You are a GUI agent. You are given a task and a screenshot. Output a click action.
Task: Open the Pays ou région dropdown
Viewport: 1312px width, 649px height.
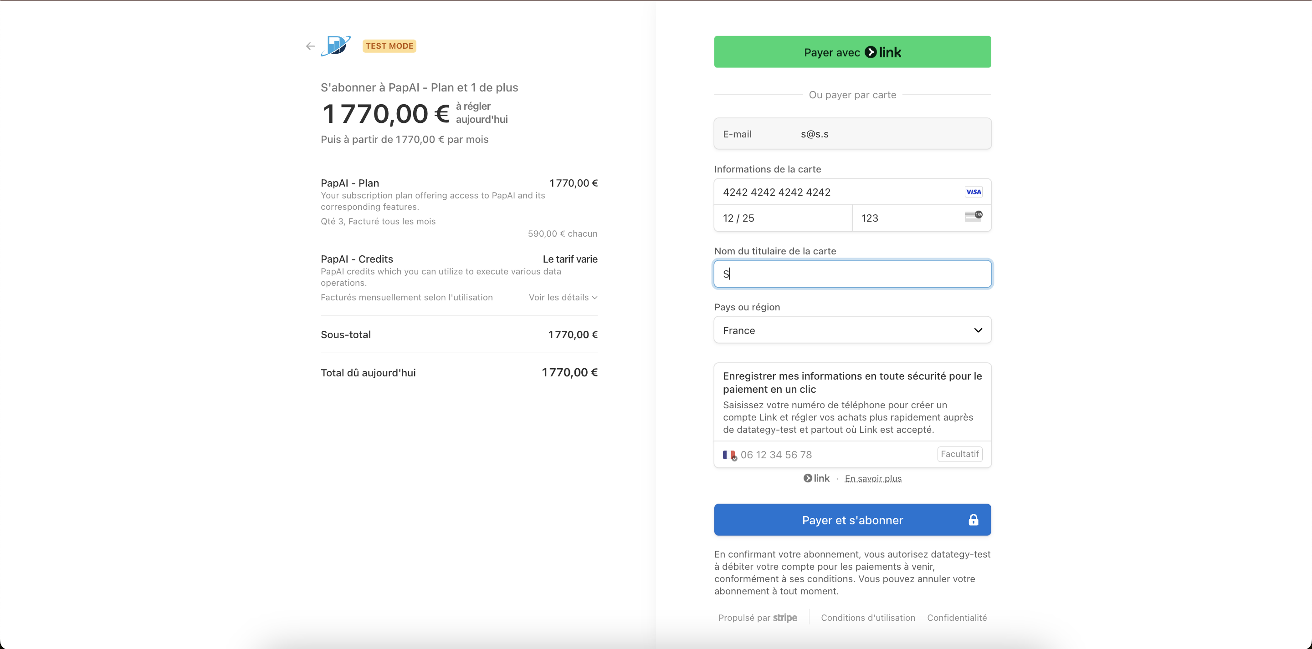tap(852, 330)
